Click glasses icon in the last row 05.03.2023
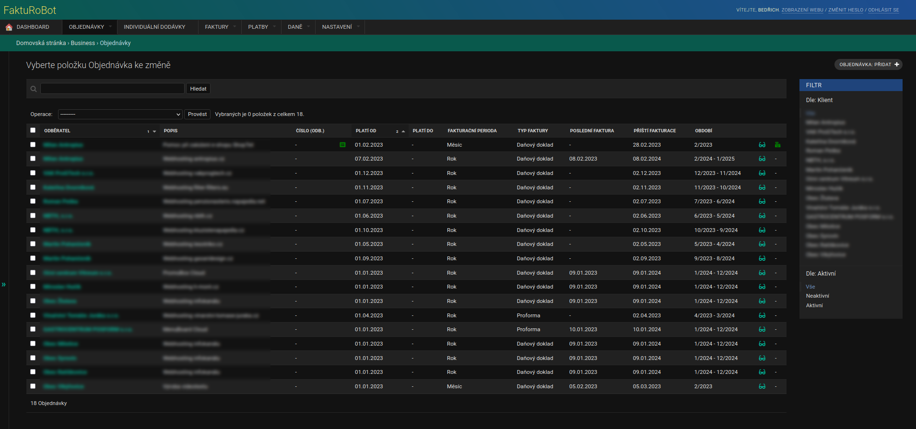 pyautogui.click(x=762, y=387)
